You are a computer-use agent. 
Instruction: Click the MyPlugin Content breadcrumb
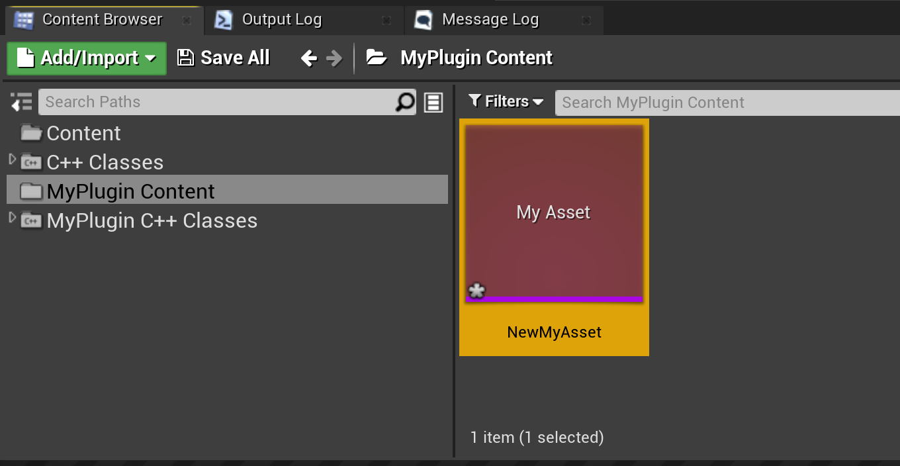click(x=476, y=58)
